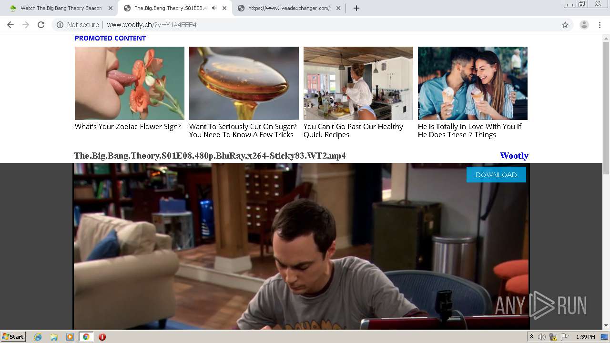Open "What's Your Zodiac Flower Sign?" link
The image size is (610, 343).
[128, 127]
